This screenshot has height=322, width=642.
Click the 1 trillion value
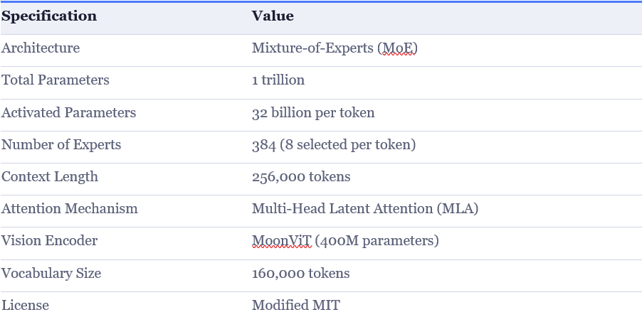278,80
